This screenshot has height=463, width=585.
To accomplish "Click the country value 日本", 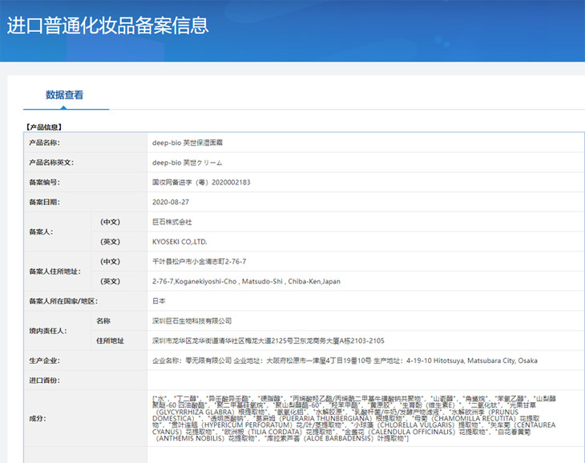I will click(x=159, y=301).
